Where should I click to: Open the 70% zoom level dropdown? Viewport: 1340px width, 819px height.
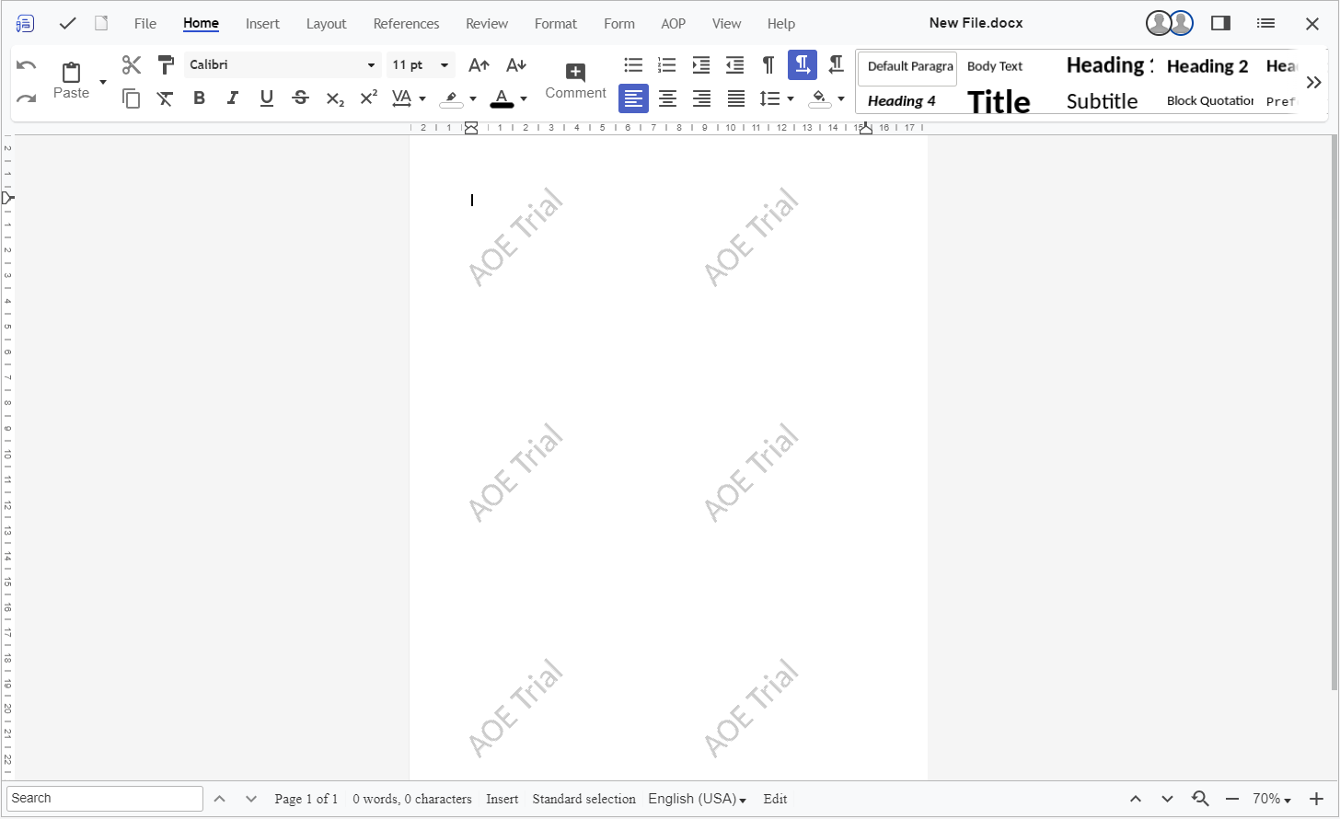click(1272, 799)
